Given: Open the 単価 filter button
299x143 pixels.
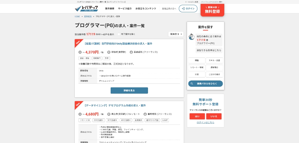Looking at the screenshot, I should click(x=197, y=74).
